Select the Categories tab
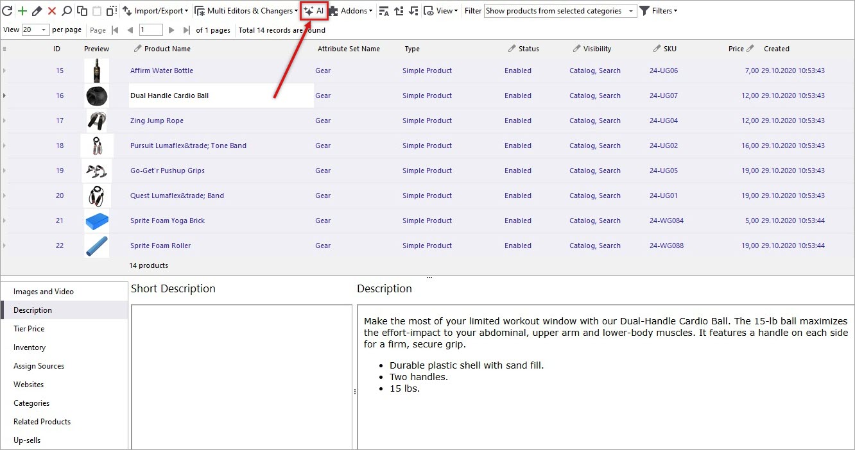Viewport: 855px width, 450px height. 31,403
